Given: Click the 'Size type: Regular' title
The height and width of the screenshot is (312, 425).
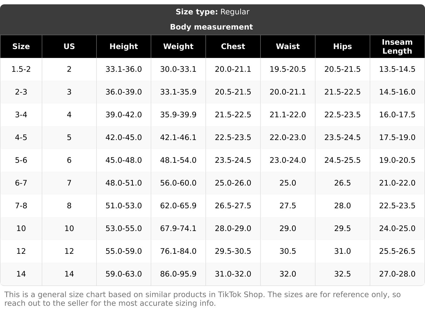Looking at the screenshot, I should [x=212, y=12].
